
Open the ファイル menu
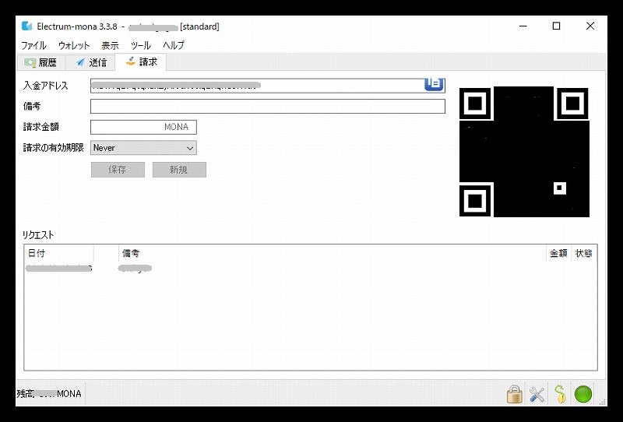click(x=33, y=45)
